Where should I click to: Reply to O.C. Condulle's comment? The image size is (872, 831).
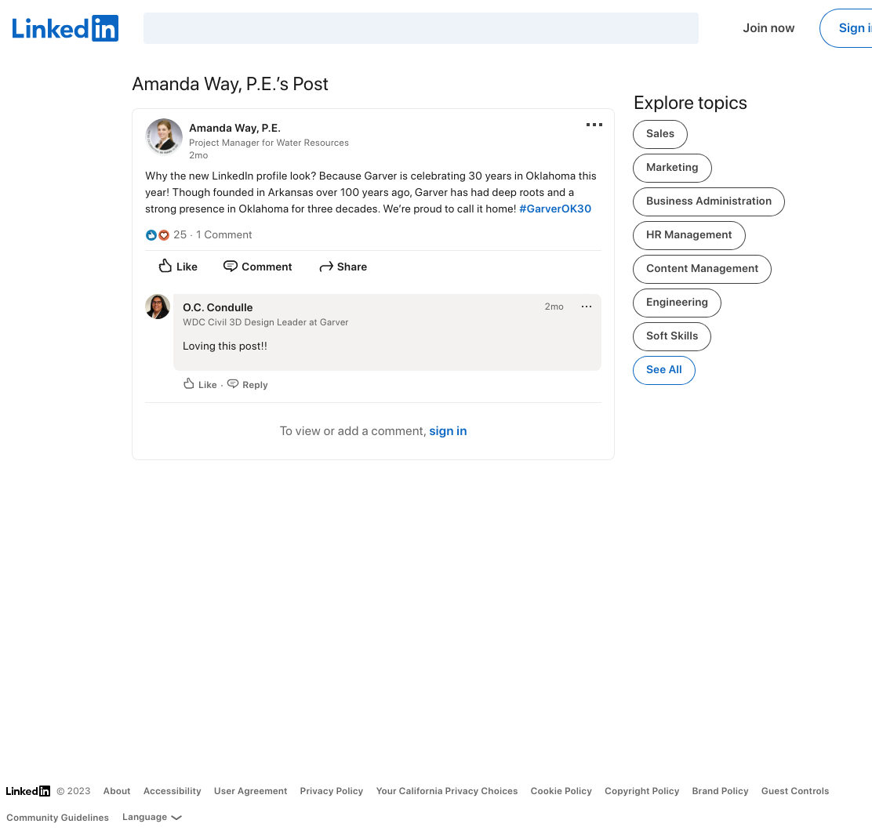click(248, 384)
